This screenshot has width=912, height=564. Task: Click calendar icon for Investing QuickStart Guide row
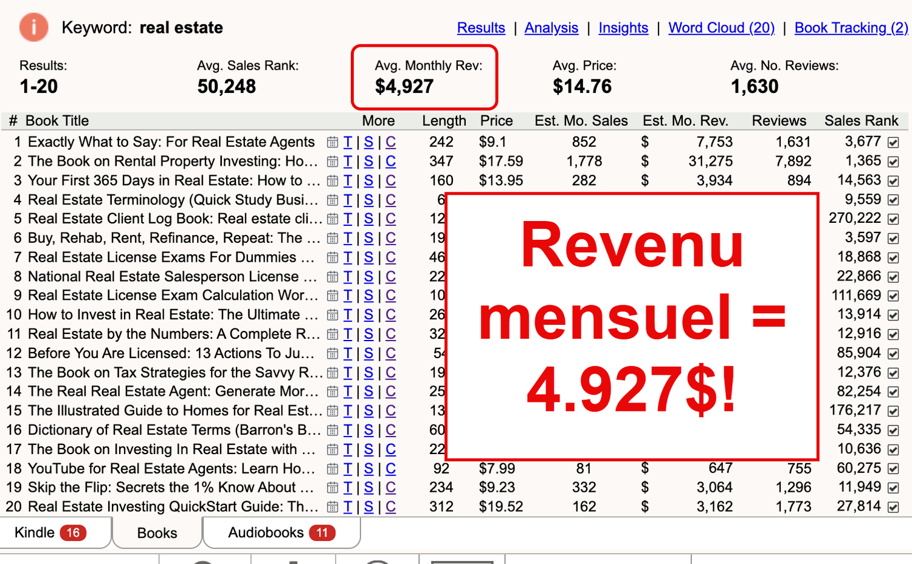[x=333, y=507]
